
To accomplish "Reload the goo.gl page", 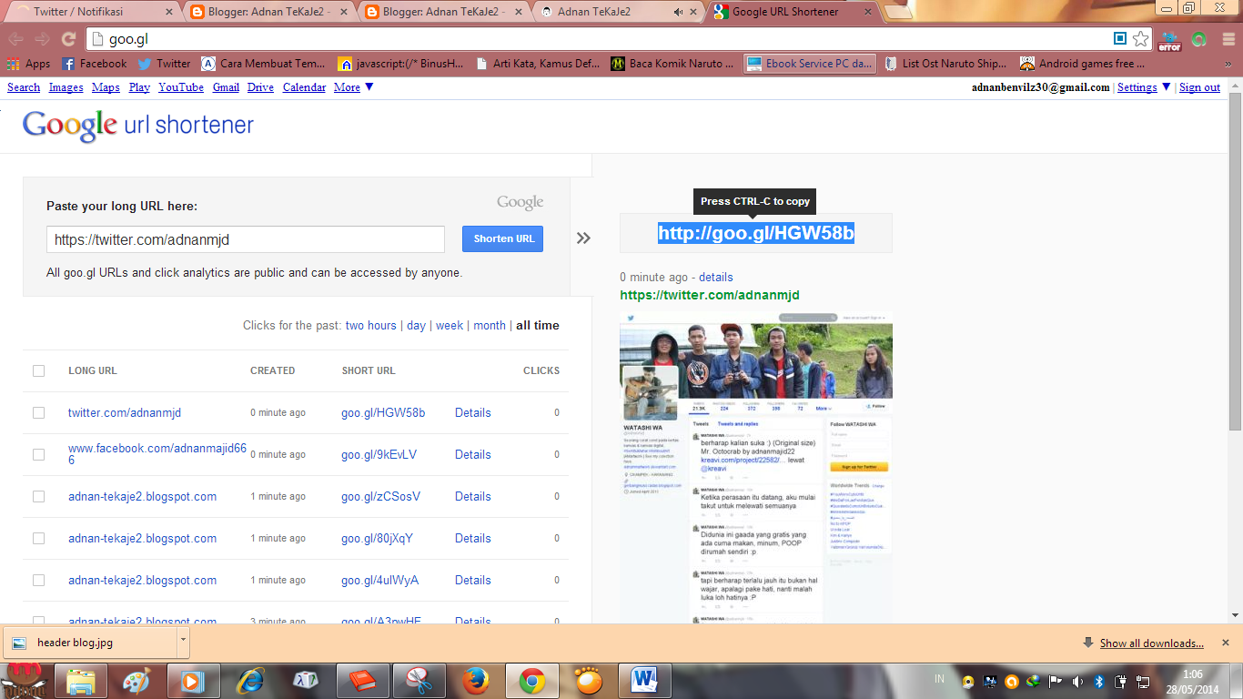I will [68, 39].
